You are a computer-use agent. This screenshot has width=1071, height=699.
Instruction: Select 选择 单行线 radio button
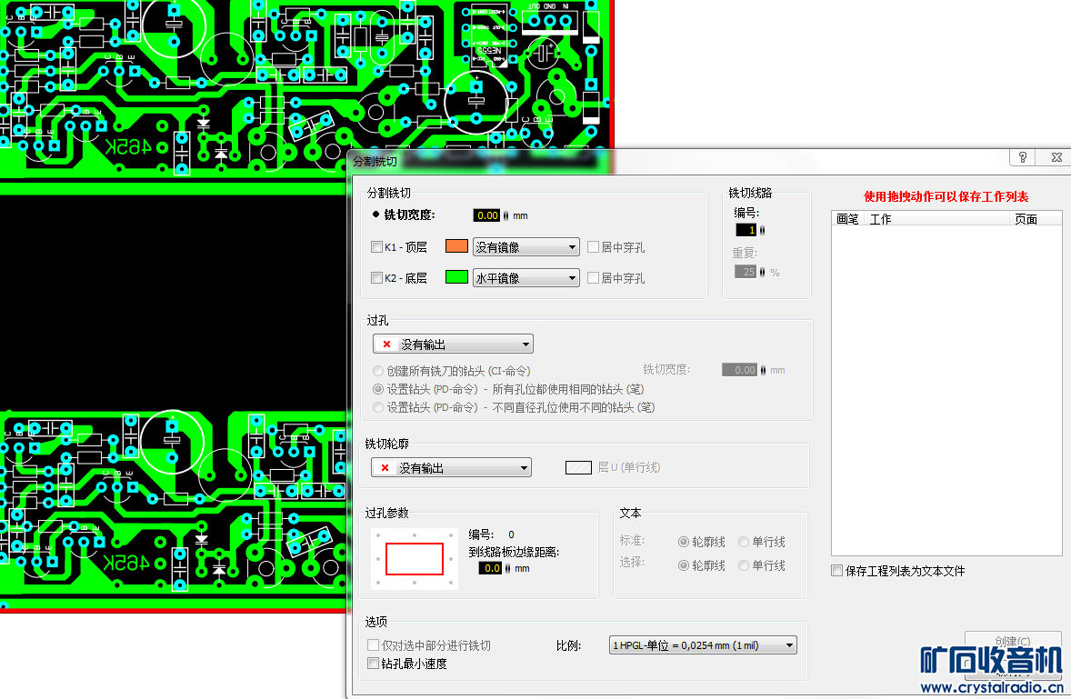point(744,566)
